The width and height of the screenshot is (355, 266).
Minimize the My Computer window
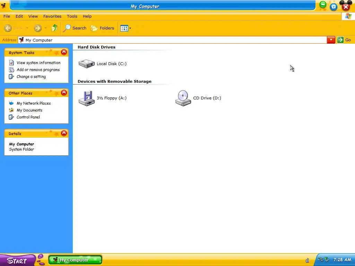coord(323,5)
